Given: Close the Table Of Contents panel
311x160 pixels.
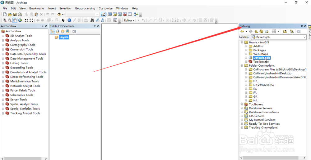Looking at the screenshot, I should pos(99,26).
